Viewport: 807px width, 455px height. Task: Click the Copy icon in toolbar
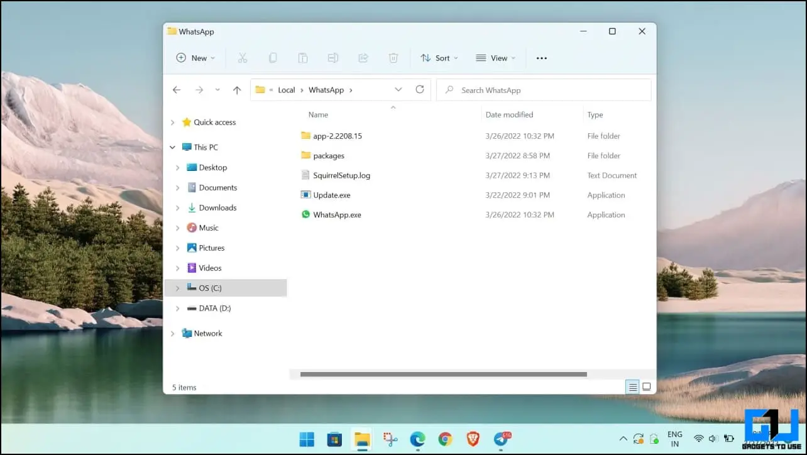click(273, 58)
